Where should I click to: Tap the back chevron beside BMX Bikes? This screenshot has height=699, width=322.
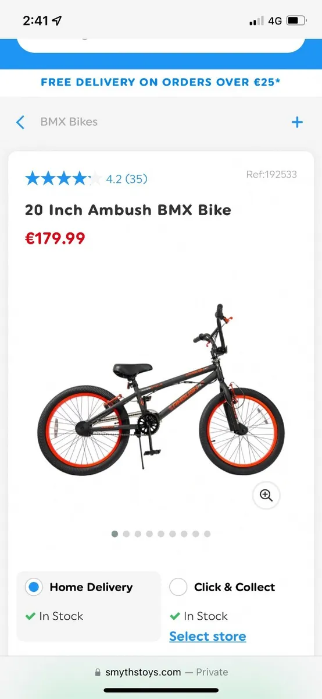click(20, 122)
